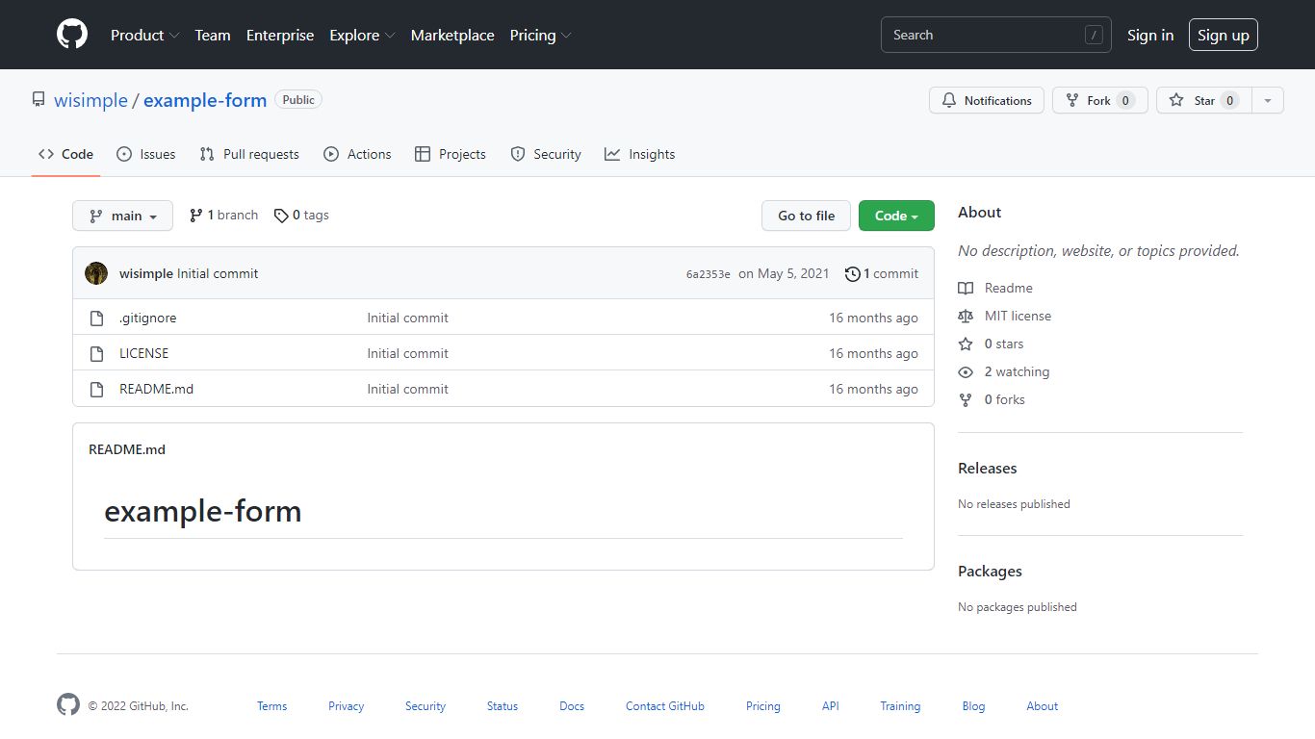Click the GitHub logo in the header
Viewport: 1315px width, 739px height.
[x=72, y=35]
